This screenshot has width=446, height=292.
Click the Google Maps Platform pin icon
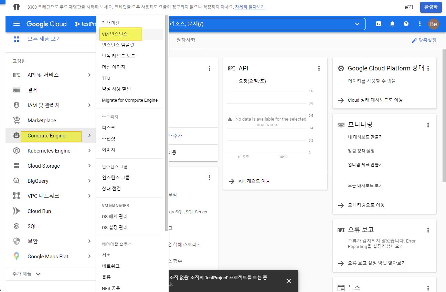(16, 256)
